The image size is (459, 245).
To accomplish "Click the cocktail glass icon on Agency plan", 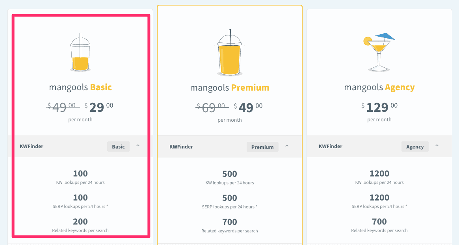I will click(x=378, y=51).
